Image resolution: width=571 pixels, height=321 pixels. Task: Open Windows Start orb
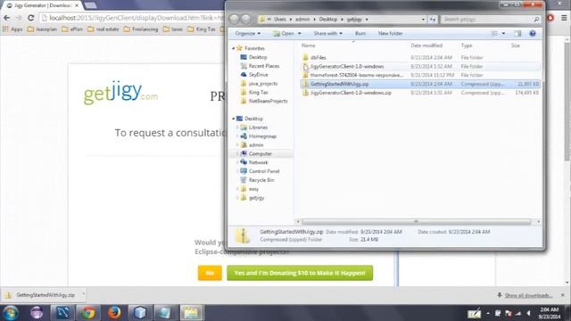point(10,313)
